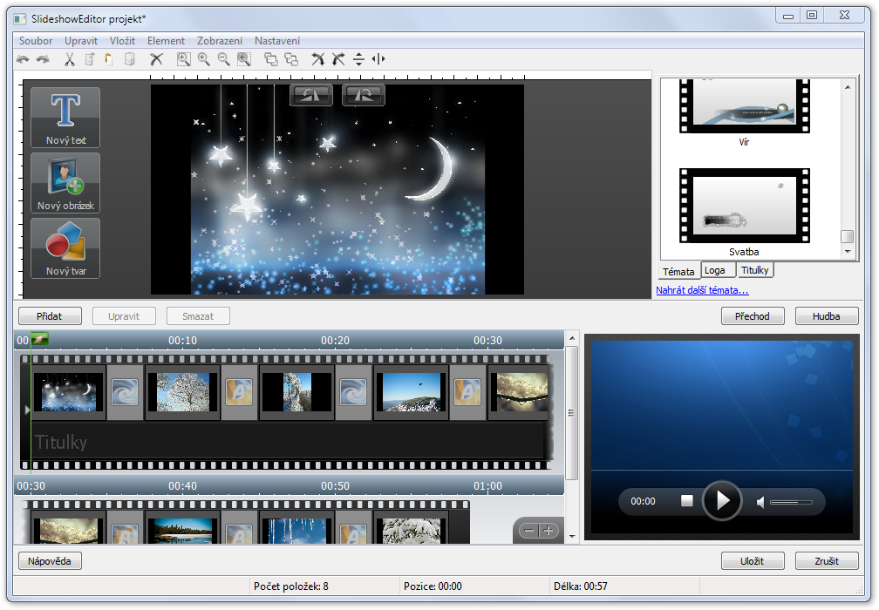Image resolution: width=879 pixels, height=610 pixels.
Task: Open the Soubor menu
Action: [36, 41]
